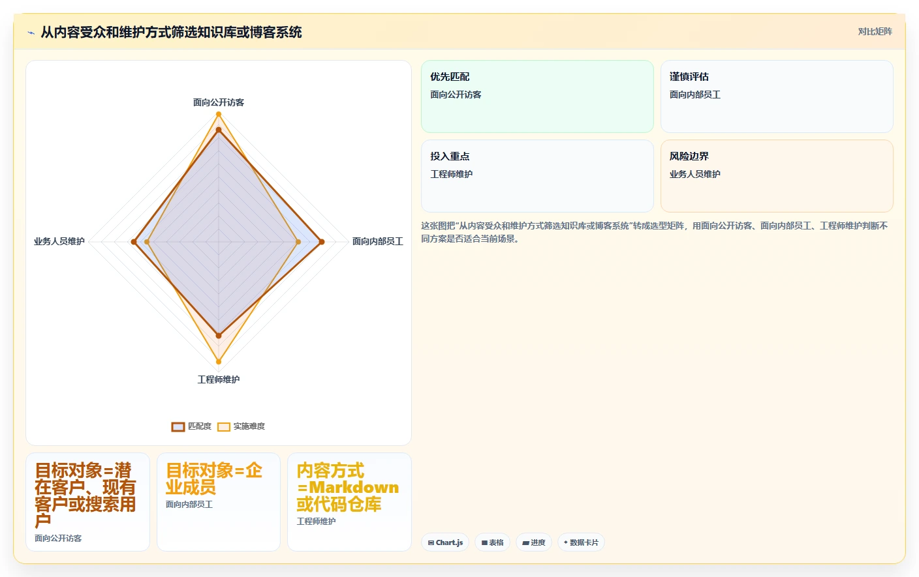Click 工程师维护 caption under Markdown data card
Viewport: 919px width, 577px height.
(316, 522)
